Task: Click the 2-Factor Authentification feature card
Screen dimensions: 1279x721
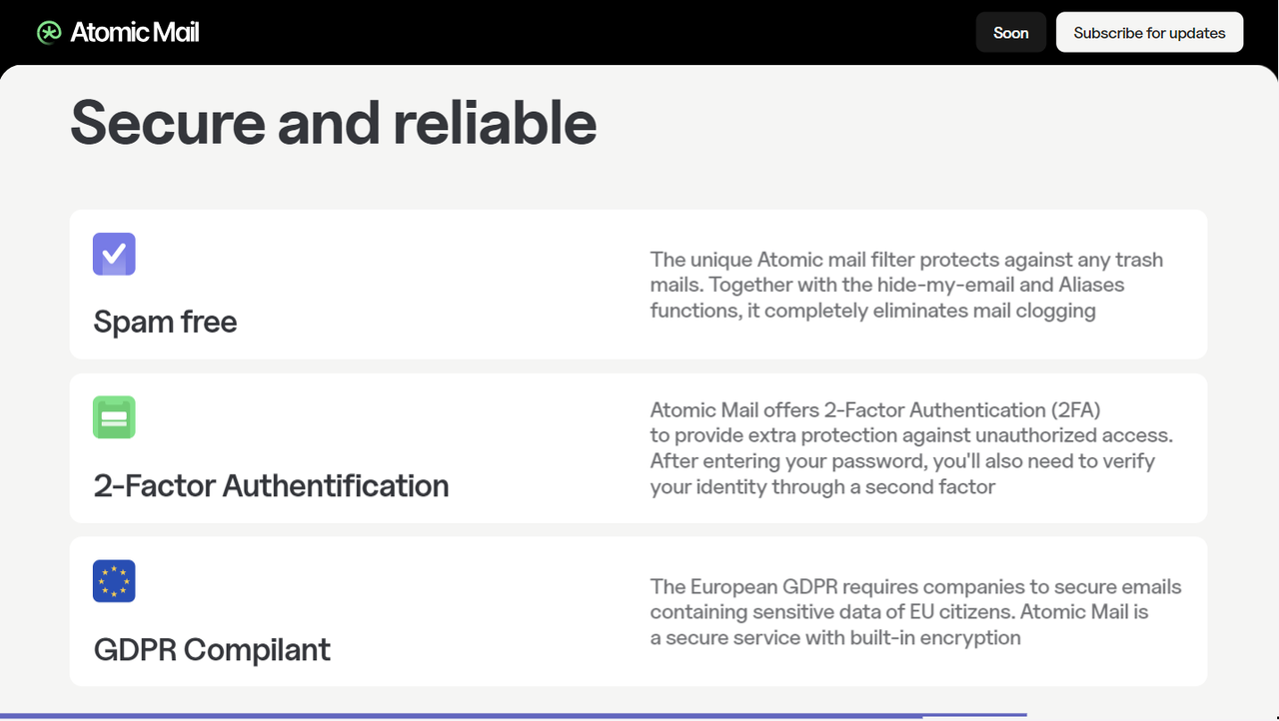Action: (639, 448)
